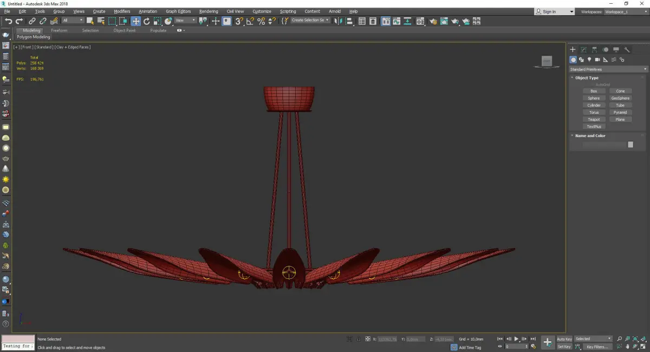The height and width of the screenshot is (352, 650).
Task: Open the Modifiers menu
Action: click(122, 11)
